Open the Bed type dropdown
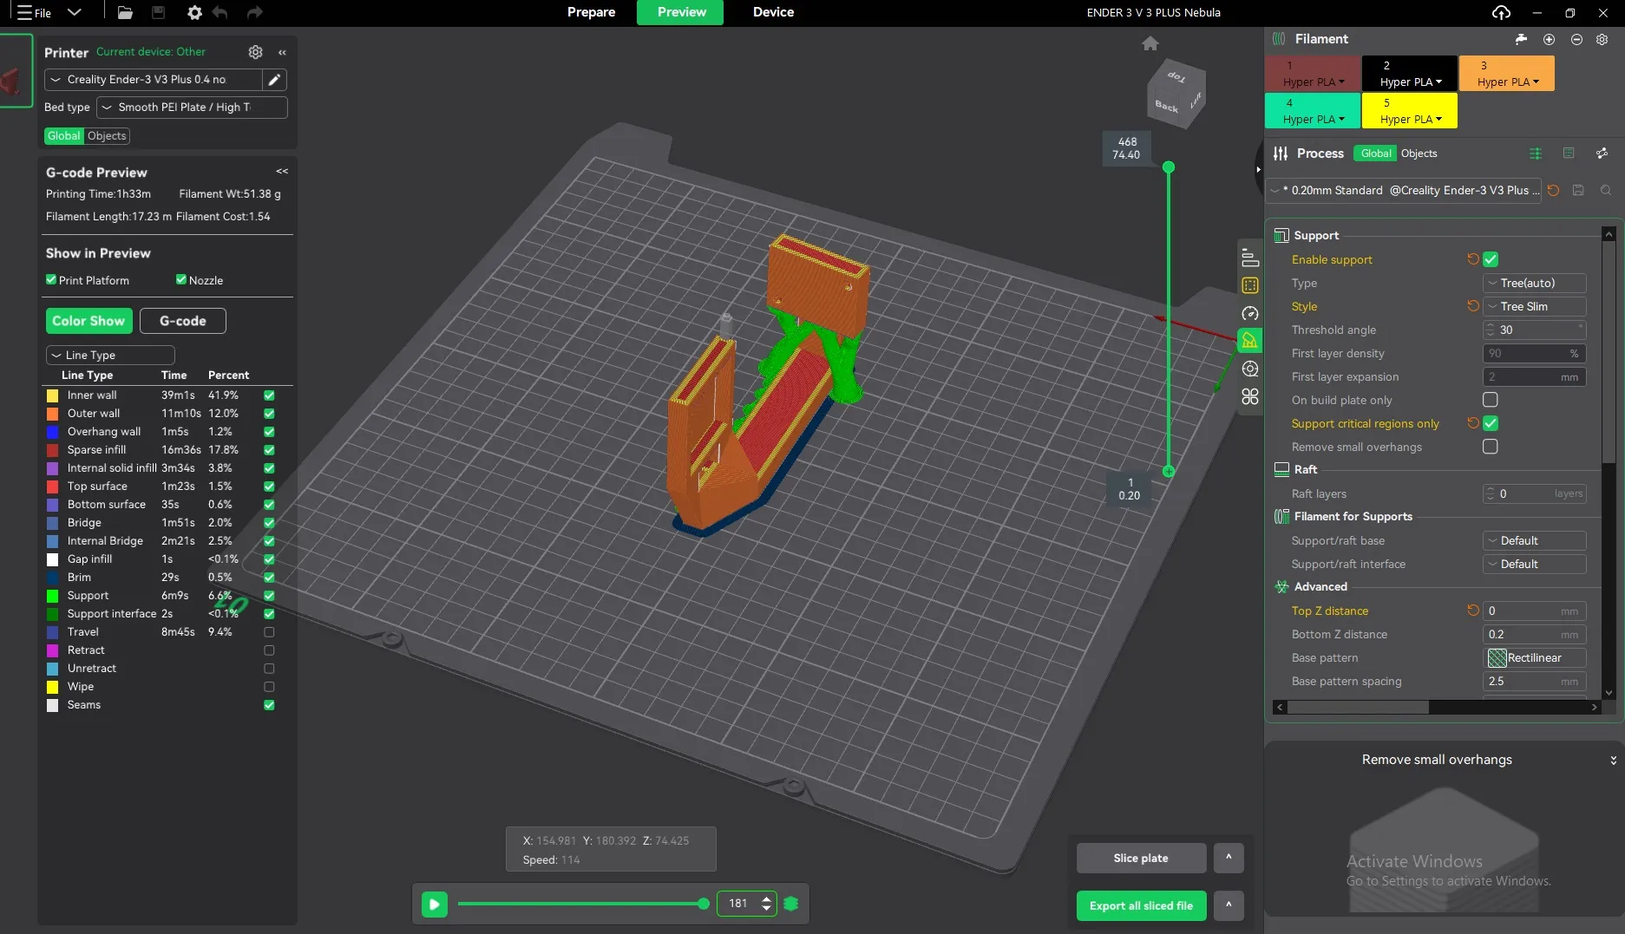1625x934 pixels. click(192, 108)
